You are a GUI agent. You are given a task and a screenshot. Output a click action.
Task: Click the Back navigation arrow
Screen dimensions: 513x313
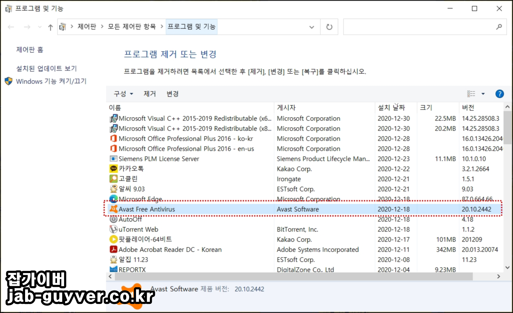(x=11, y=27)
